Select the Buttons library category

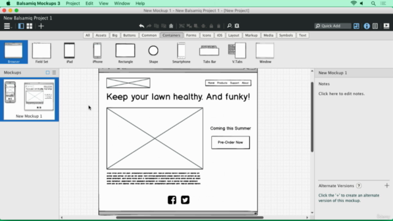tap(130, 36)
